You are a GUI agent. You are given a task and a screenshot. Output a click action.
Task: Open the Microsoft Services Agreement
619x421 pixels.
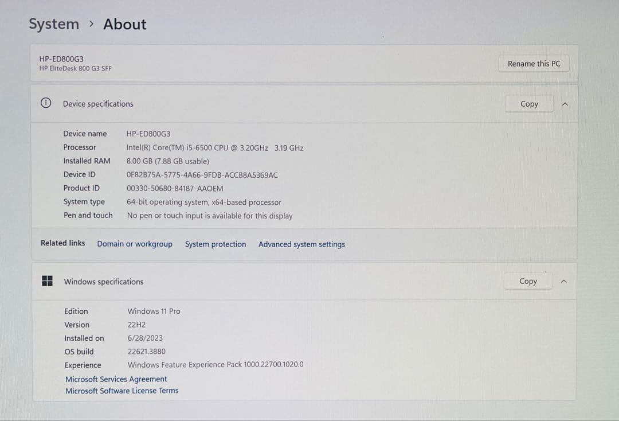[116, 379]
